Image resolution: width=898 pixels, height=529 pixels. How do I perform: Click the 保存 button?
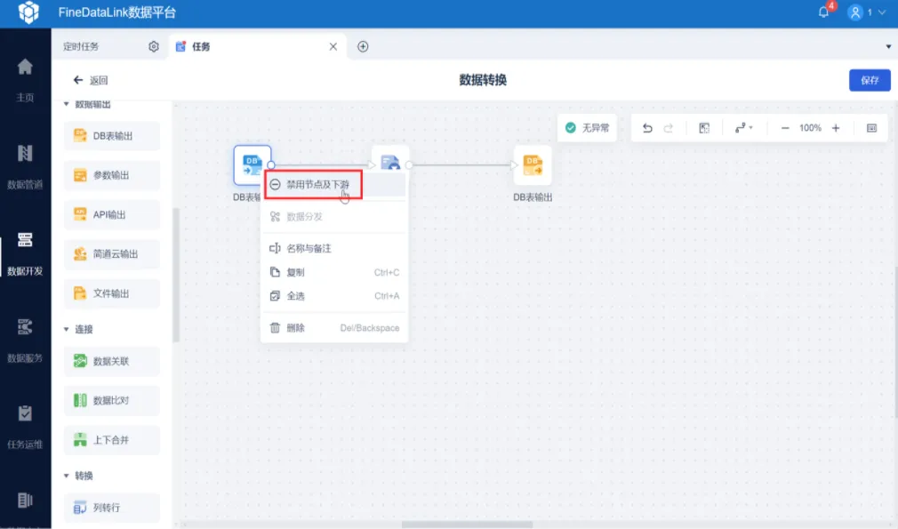(x=870, y=80)
